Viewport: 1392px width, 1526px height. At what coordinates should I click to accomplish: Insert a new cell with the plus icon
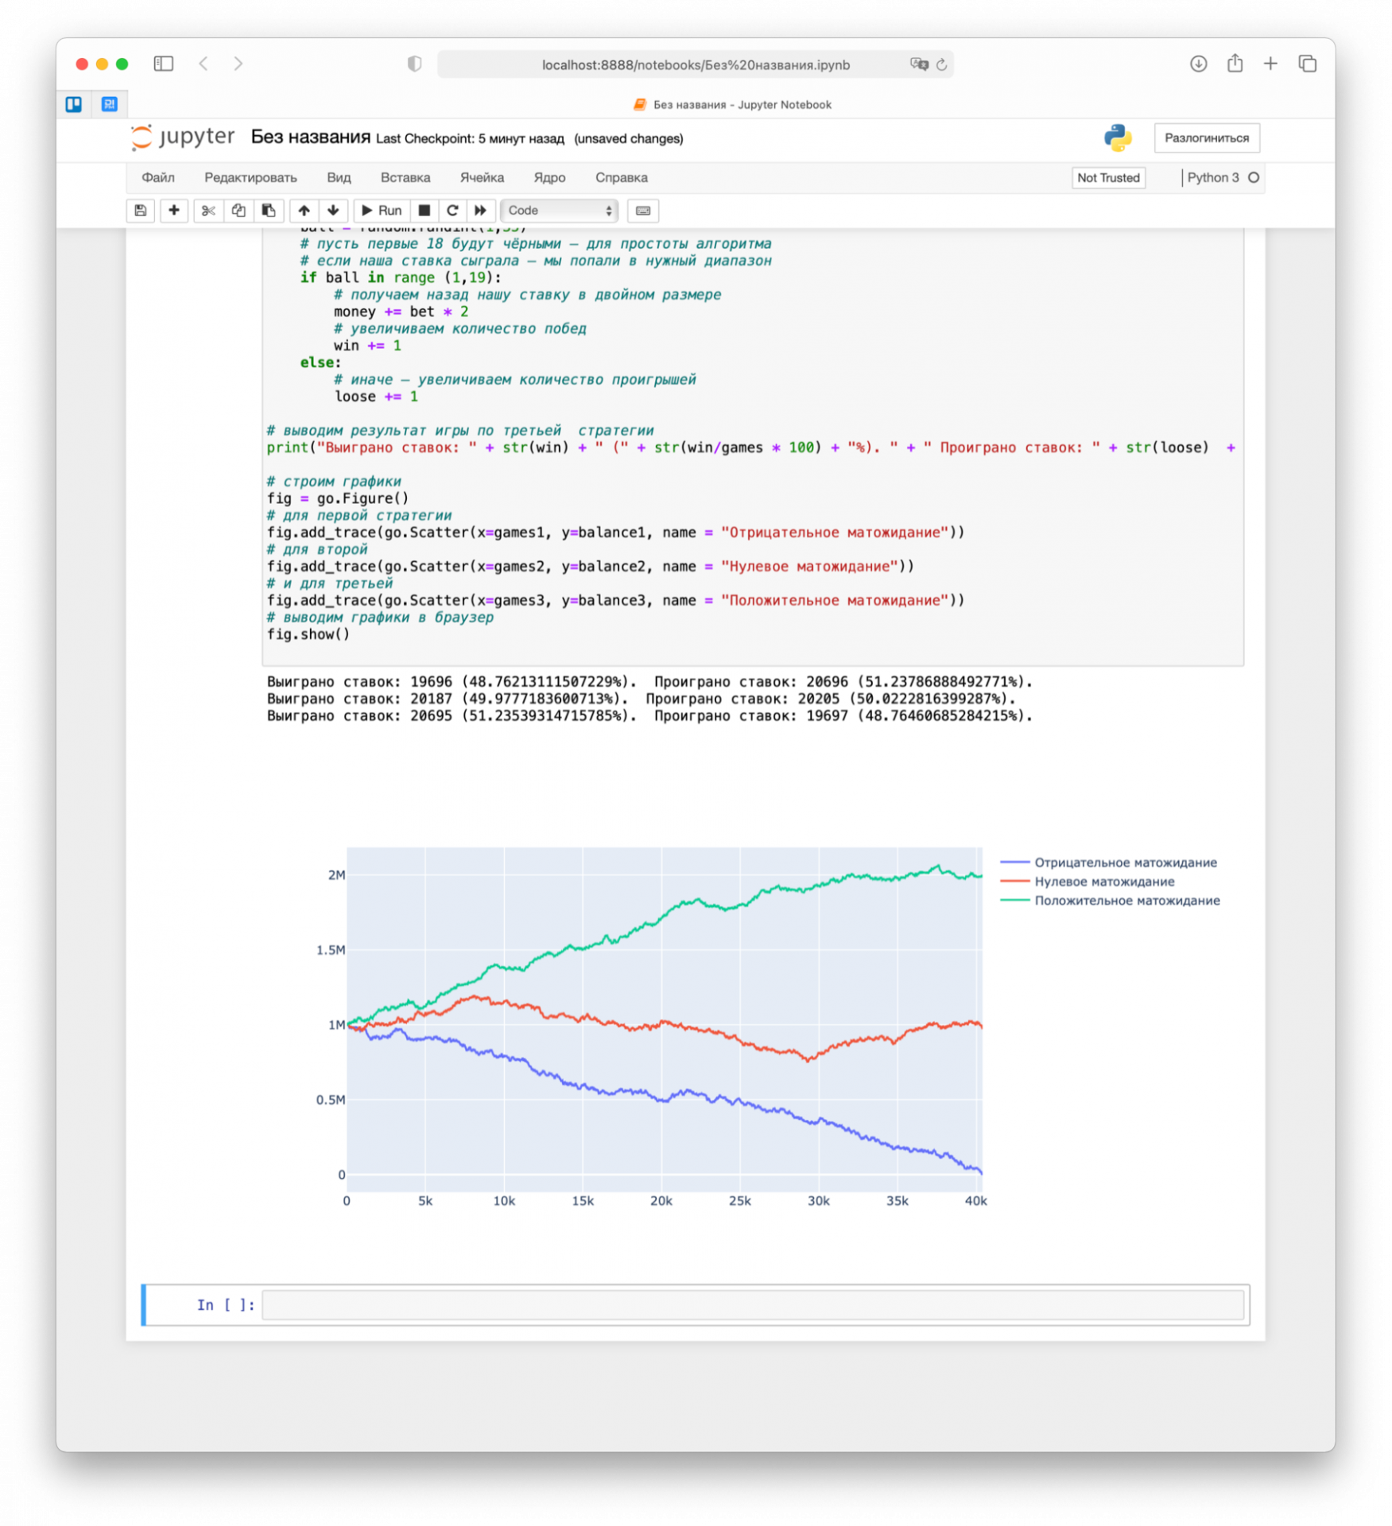tap(174, 211)
